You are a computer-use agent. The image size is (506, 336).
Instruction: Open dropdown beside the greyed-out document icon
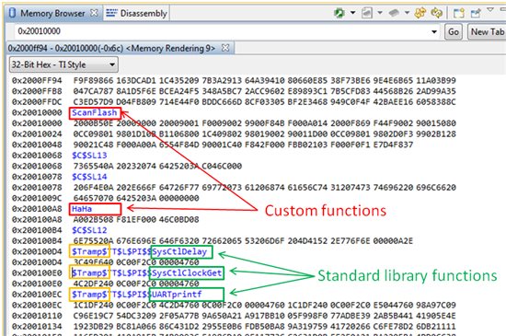[x=380, y=13]
